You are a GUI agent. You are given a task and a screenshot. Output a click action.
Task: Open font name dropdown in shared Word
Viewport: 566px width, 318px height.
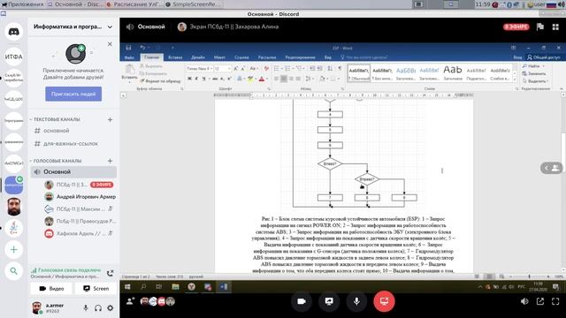pyautogui.click(x=211, y=69)
